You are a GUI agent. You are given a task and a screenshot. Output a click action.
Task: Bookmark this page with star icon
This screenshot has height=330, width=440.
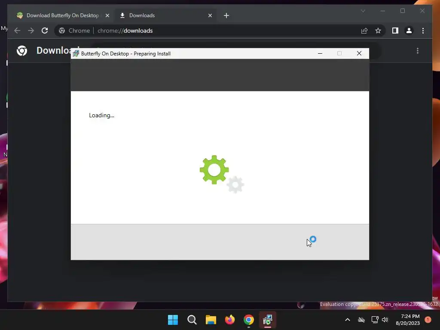378,31
